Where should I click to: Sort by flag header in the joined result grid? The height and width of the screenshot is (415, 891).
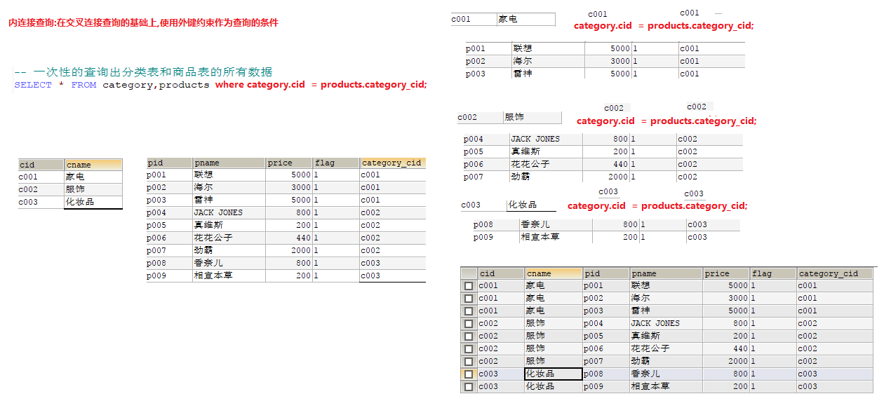pyautogui.click(x=773, y=273)
